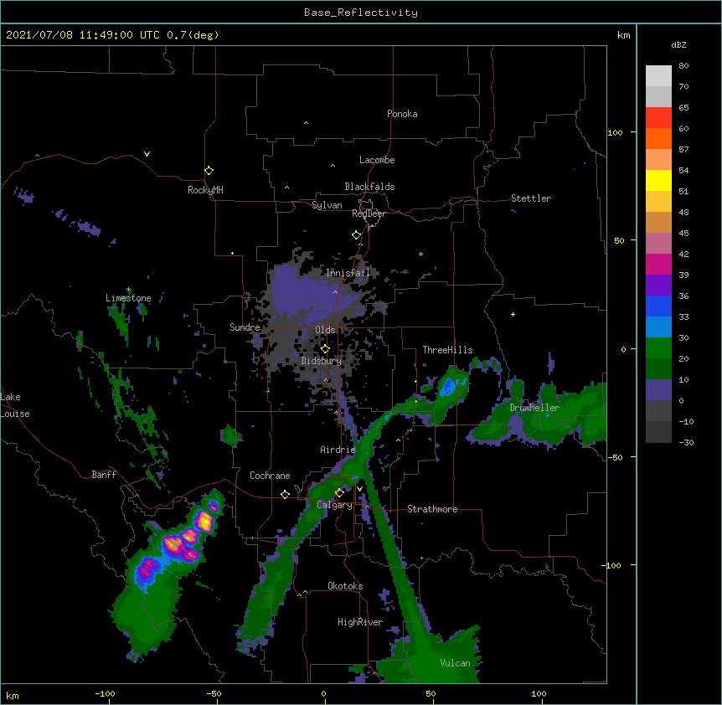
Task: Click the Lacombe town label
Action: pos(377,160)
